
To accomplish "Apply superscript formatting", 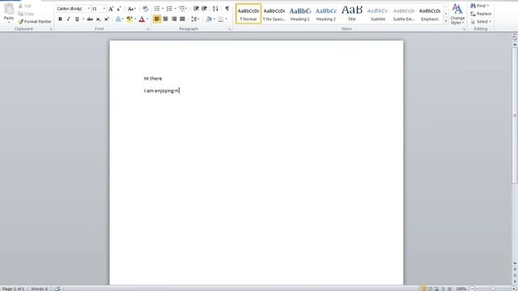I will point(106,19).
